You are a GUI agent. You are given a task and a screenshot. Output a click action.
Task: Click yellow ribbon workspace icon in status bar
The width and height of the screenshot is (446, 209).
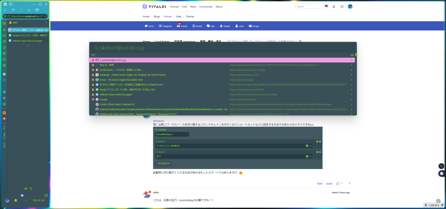pos(16,200)
